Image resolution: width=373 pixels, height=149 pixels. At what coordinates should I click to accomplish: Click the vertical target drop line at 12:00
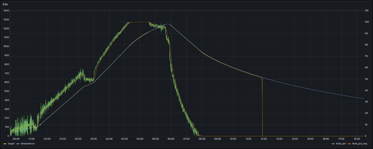pyautogui.click(x=263, y=108)
